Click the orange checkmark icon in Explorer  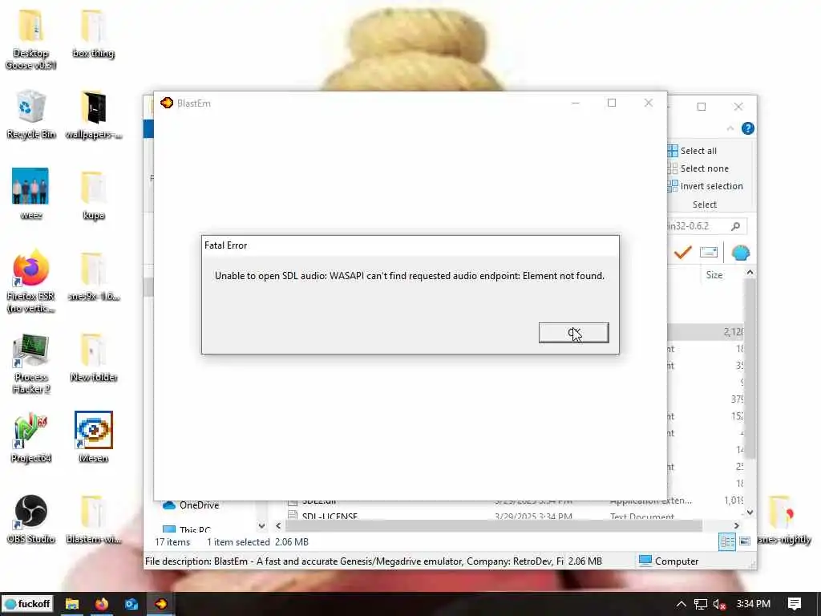point(682,253)
